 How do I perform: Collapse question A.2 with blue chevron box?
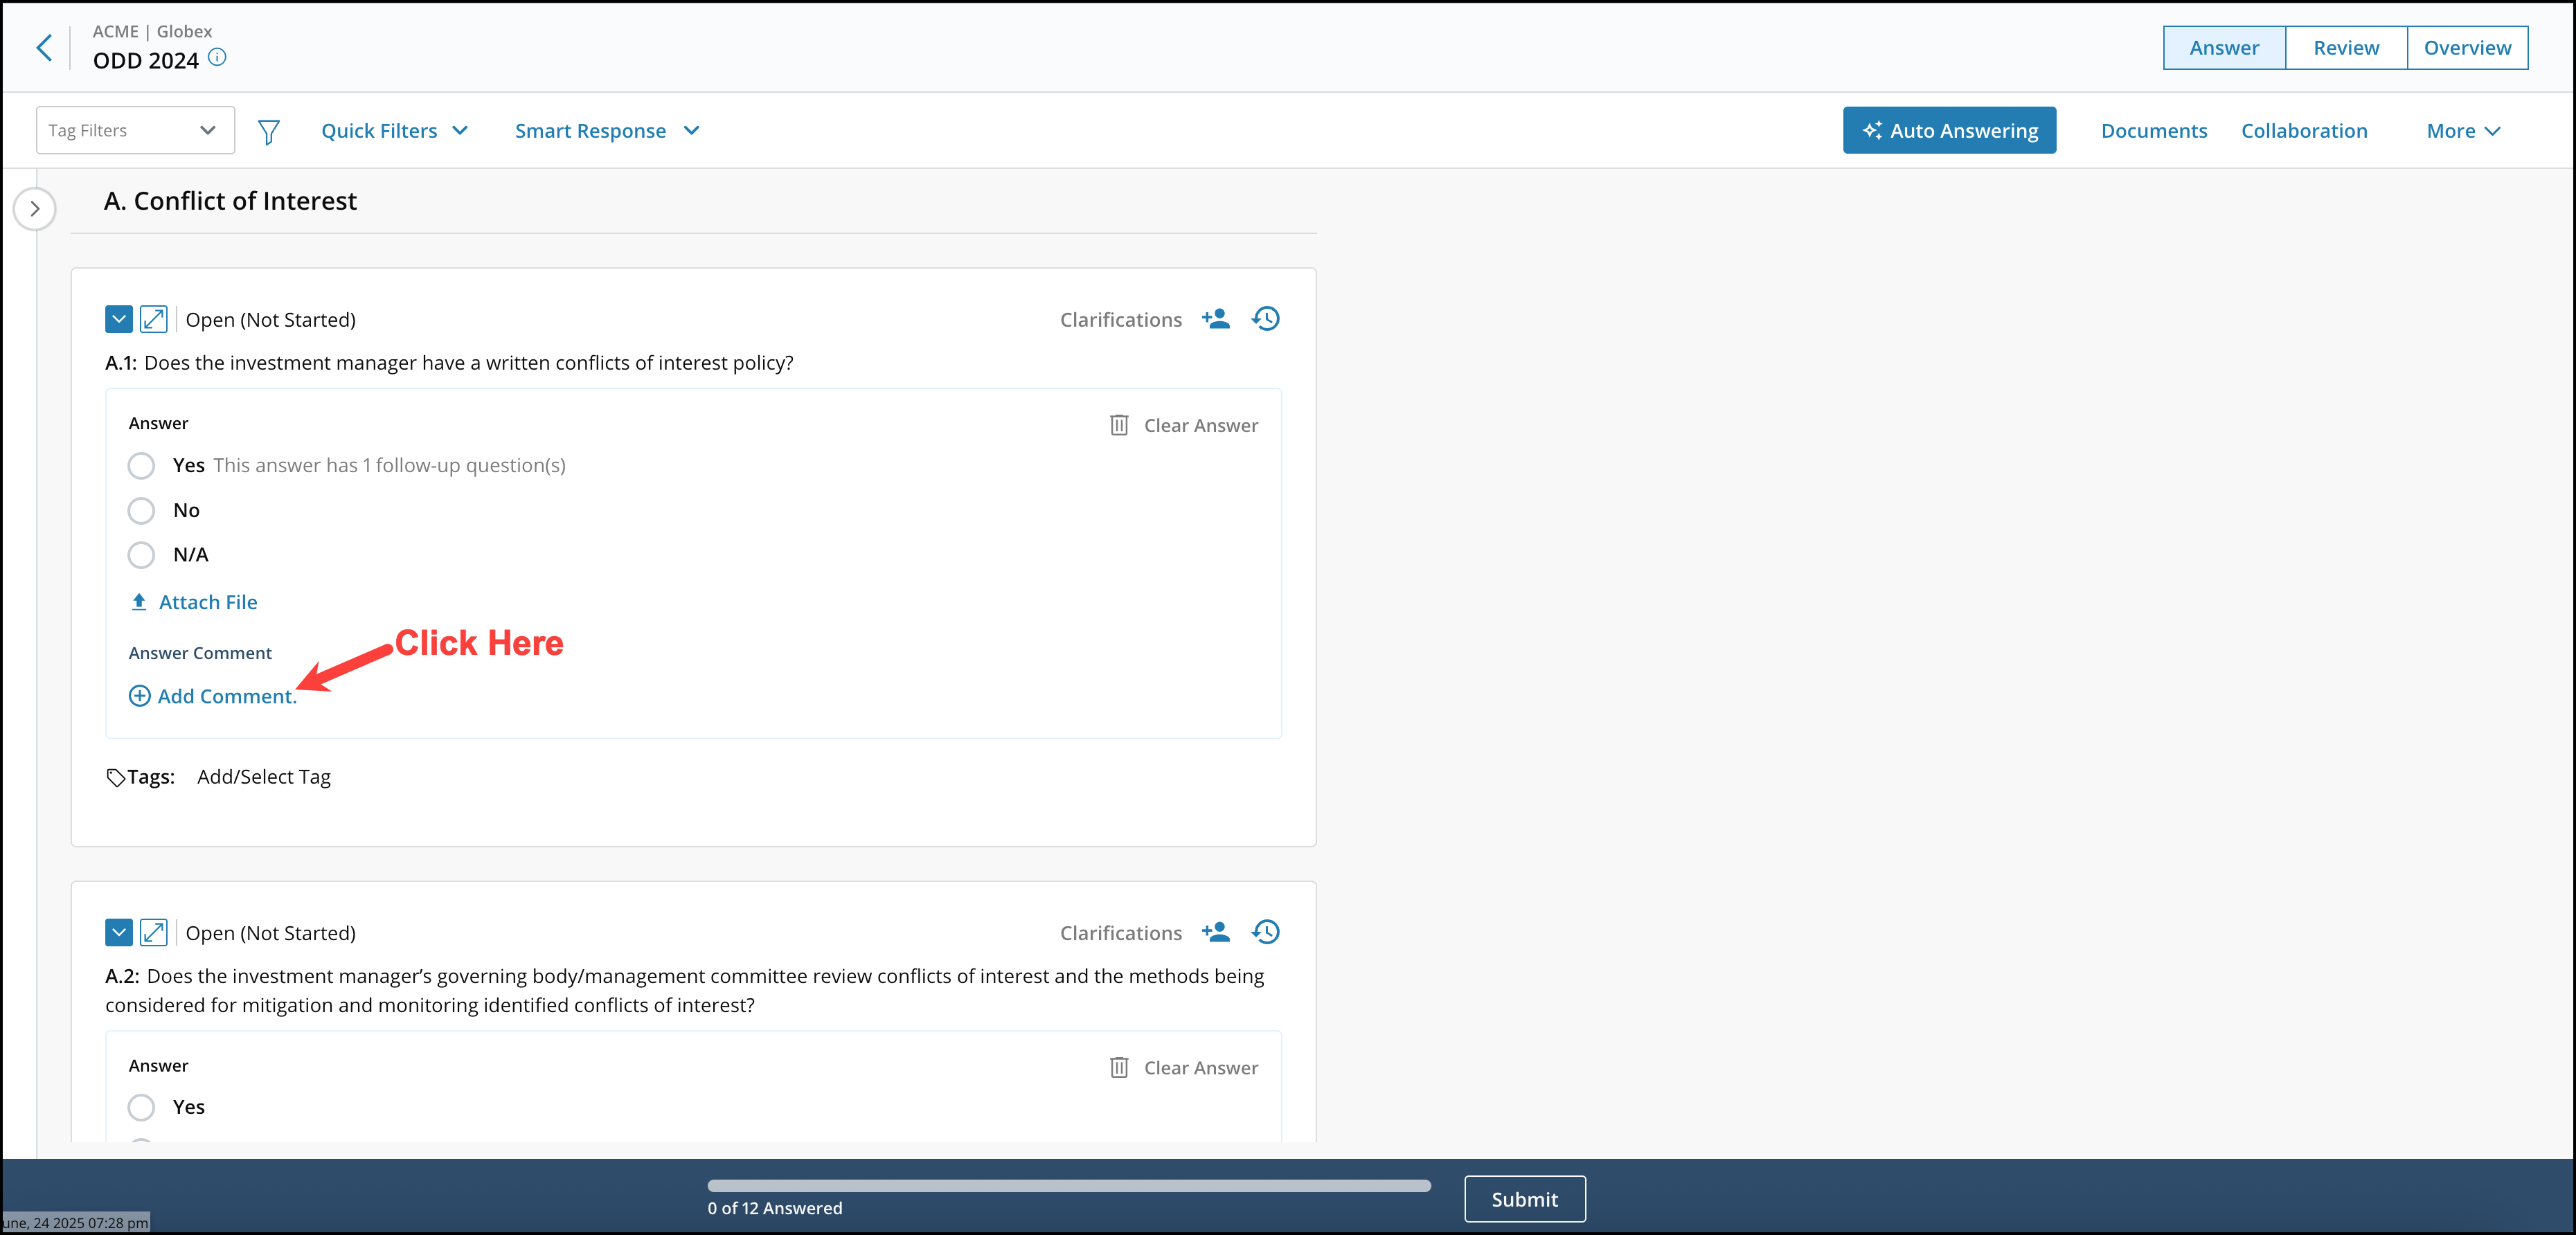point(119,933)
